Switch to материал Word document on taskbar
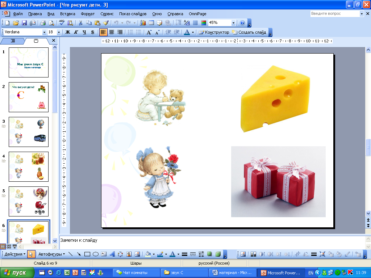371x278 pixels. pos(233,273)
